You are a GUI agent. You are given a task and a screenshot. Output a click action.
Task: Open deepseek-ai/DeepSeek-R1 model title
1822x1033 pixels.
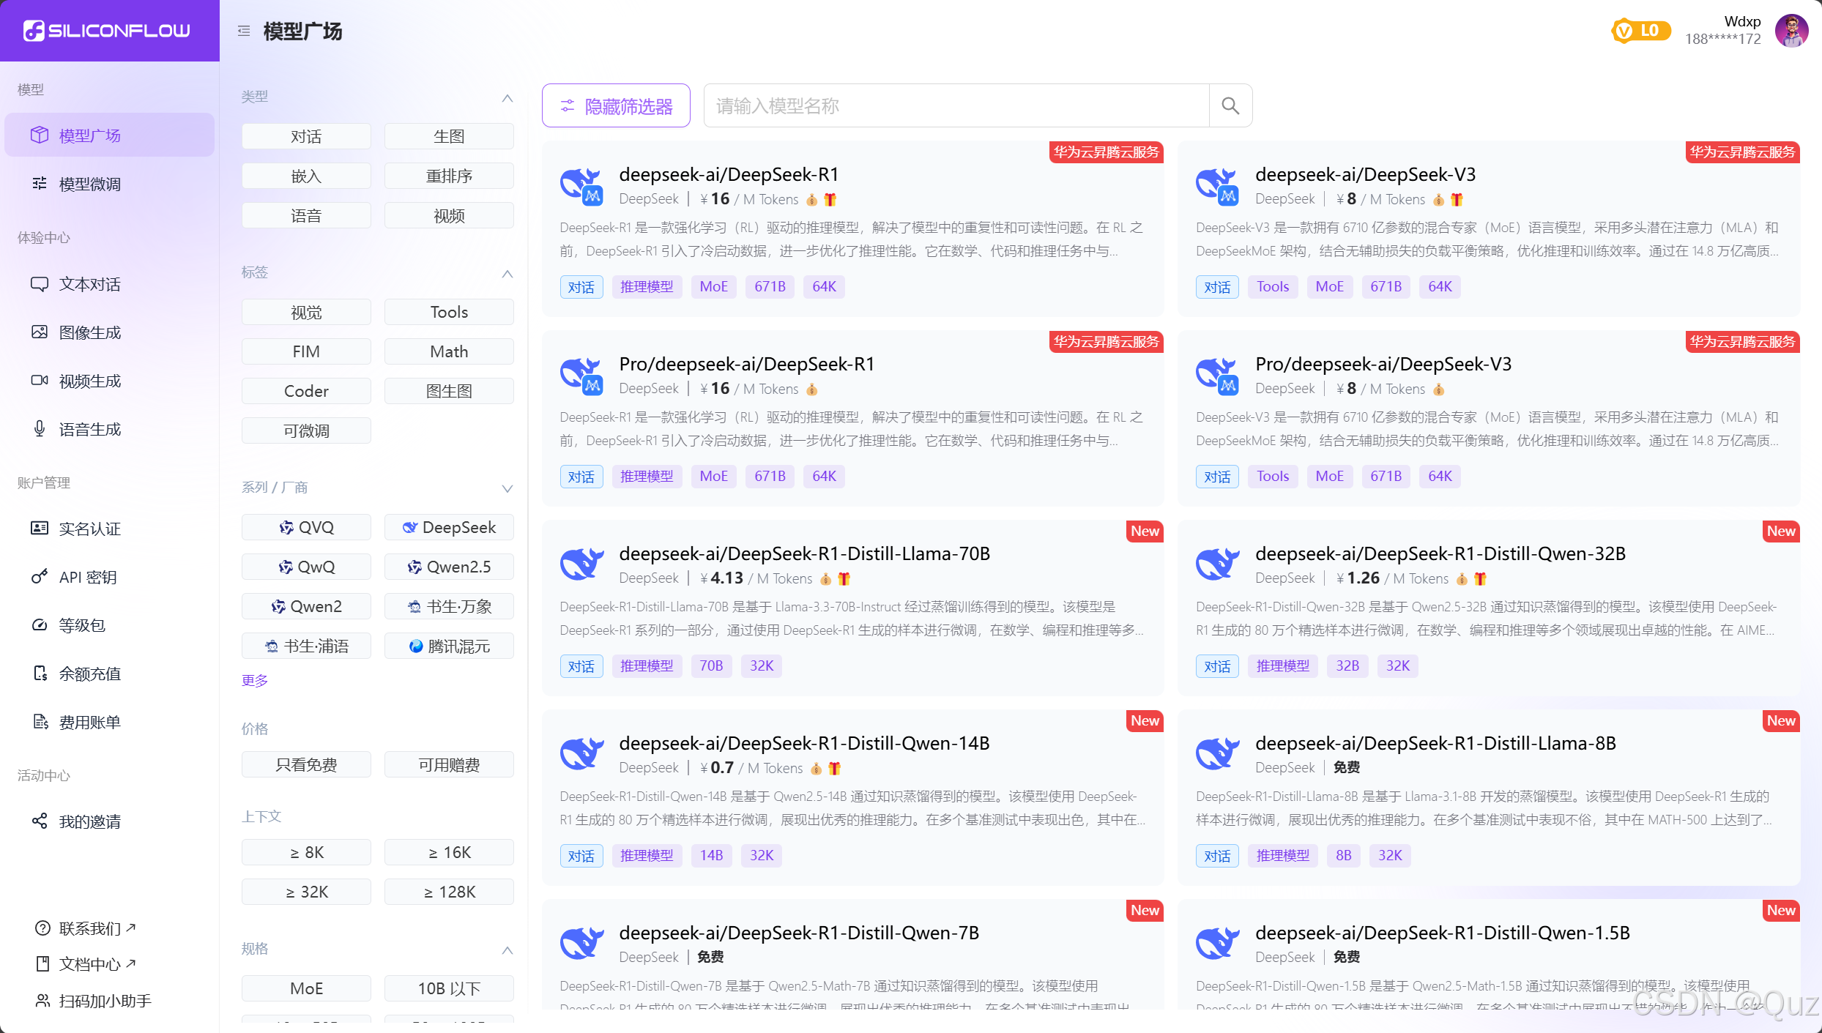729,174
